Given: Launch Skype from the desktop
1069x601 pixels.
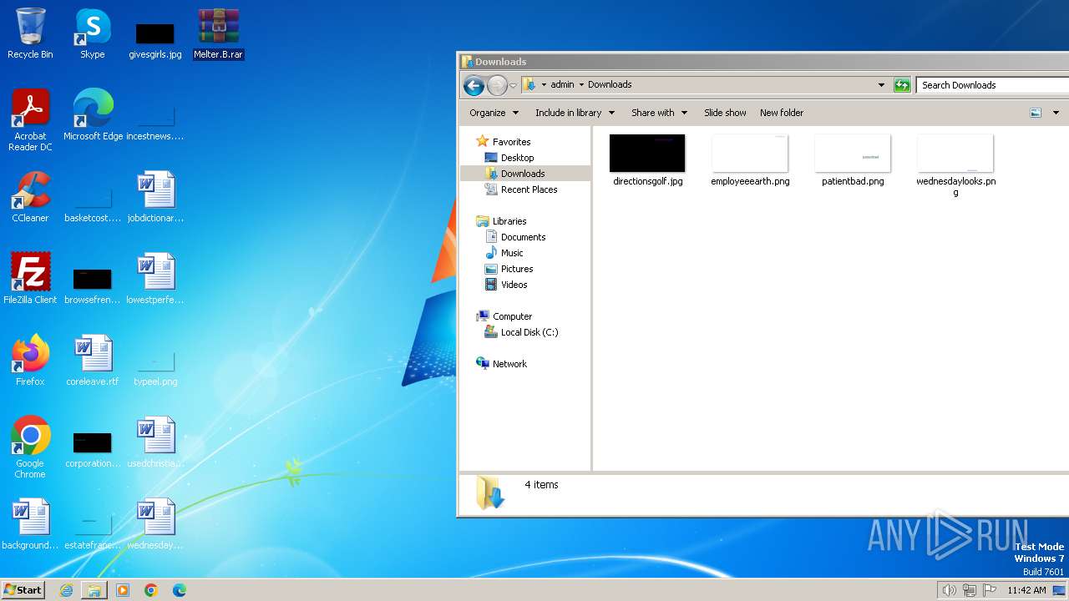Looking at the screenshot, I should (x=93, y=33).
